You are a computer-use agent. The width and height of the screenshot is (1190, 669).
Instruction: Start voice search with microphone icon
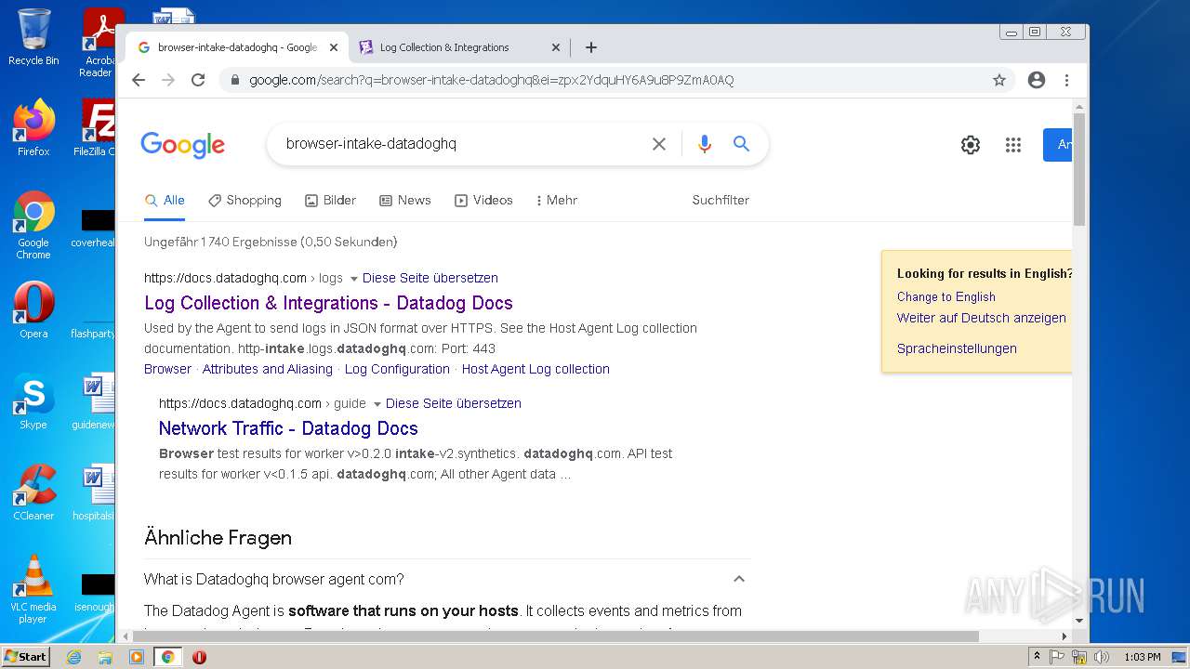[x=705, y=144]
